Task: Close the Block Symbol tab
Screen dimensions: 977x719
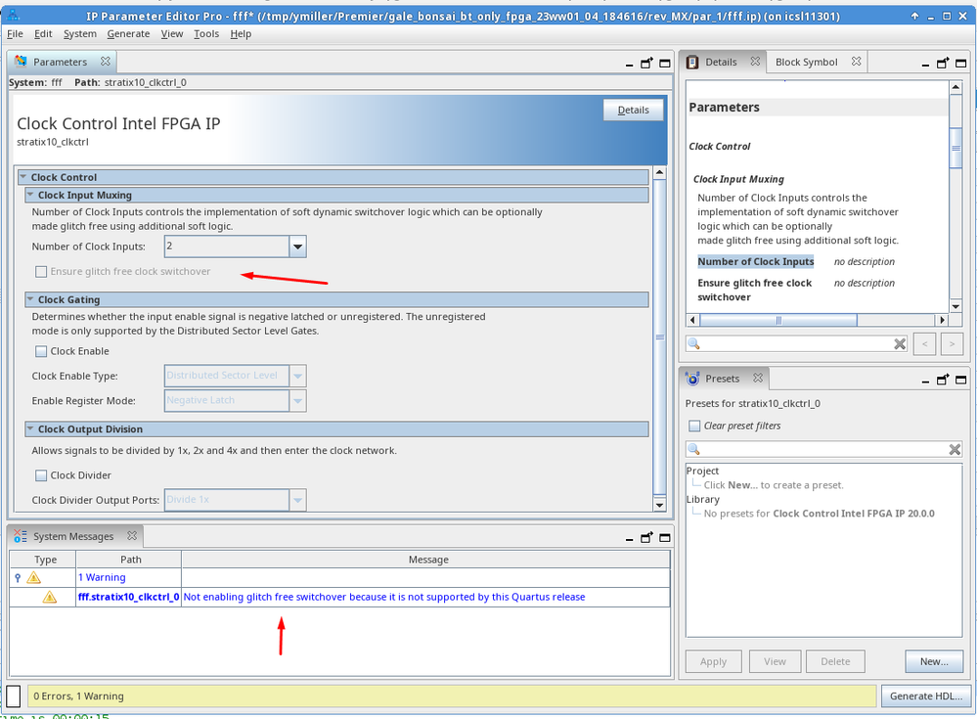Action: [856, 61]
